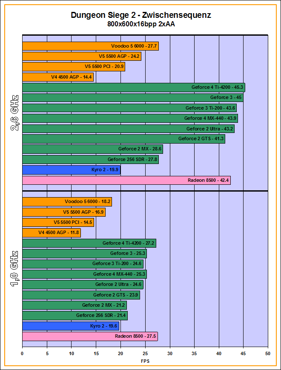Select the V5 5500 AGP - 24.2 bar
The height and width of the screenshot is (370, 281).
click(x=81, y=56)
